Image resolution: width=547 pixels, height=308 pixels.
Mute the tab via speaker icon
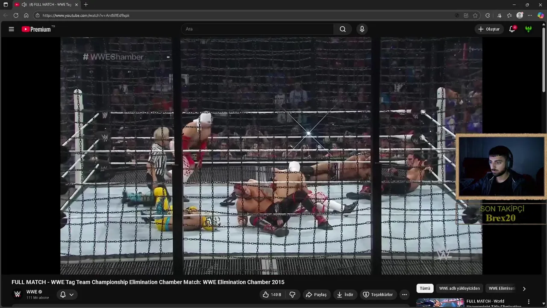coord(24,4)
